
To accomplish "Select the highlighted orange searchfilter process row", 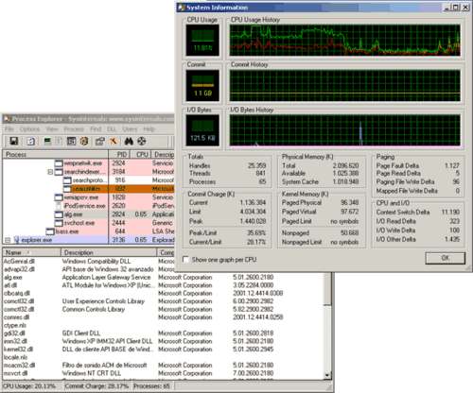I will click(88, 189).
